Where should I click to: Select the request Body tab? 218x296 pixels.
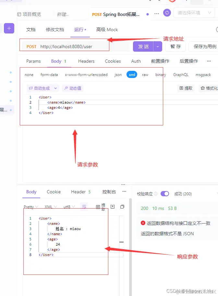59,61
